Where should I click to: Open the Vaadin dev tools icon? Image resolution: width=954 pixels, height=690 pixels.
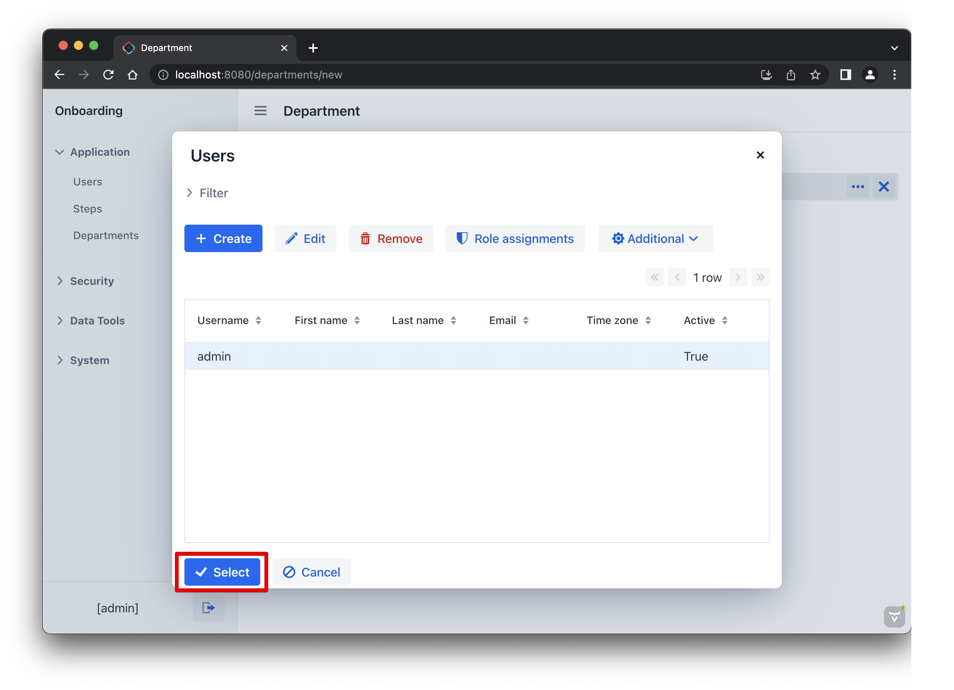point(894,617)
